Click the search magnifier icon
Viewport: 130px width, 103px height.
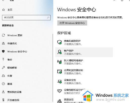tap(48, 17)
